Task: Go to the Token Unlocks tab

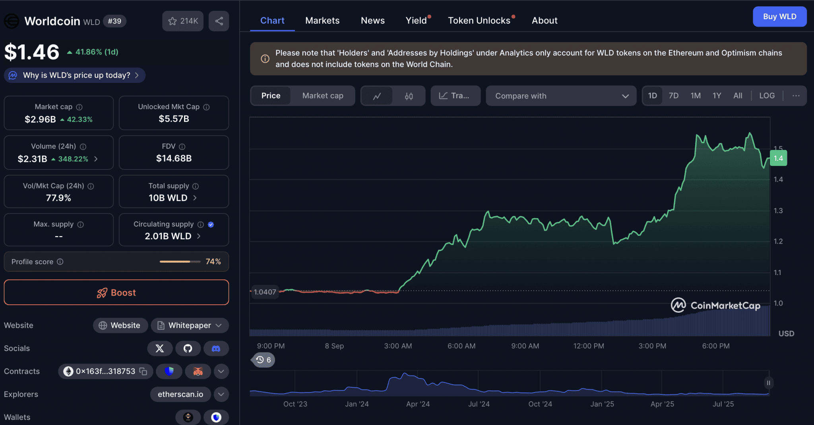Action: (x=479, y=21)
